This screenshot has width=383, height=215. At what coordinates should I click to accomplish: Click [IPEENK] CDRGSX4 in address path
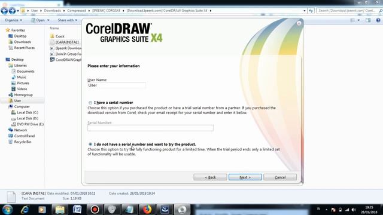(107, 11)
